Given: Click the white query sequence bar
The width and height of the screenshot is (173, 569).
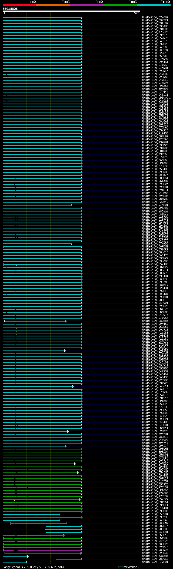Looking at the screenshot, I should (71, 11).
